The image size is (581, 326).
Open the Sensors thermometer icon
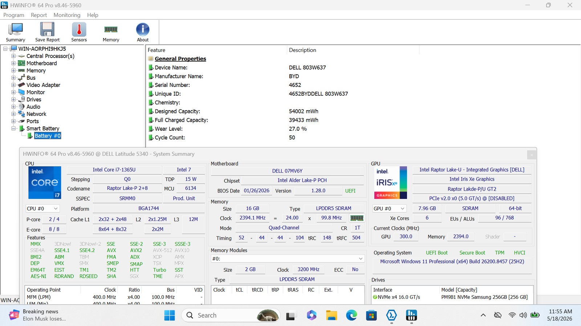click(x=79, y=32)
